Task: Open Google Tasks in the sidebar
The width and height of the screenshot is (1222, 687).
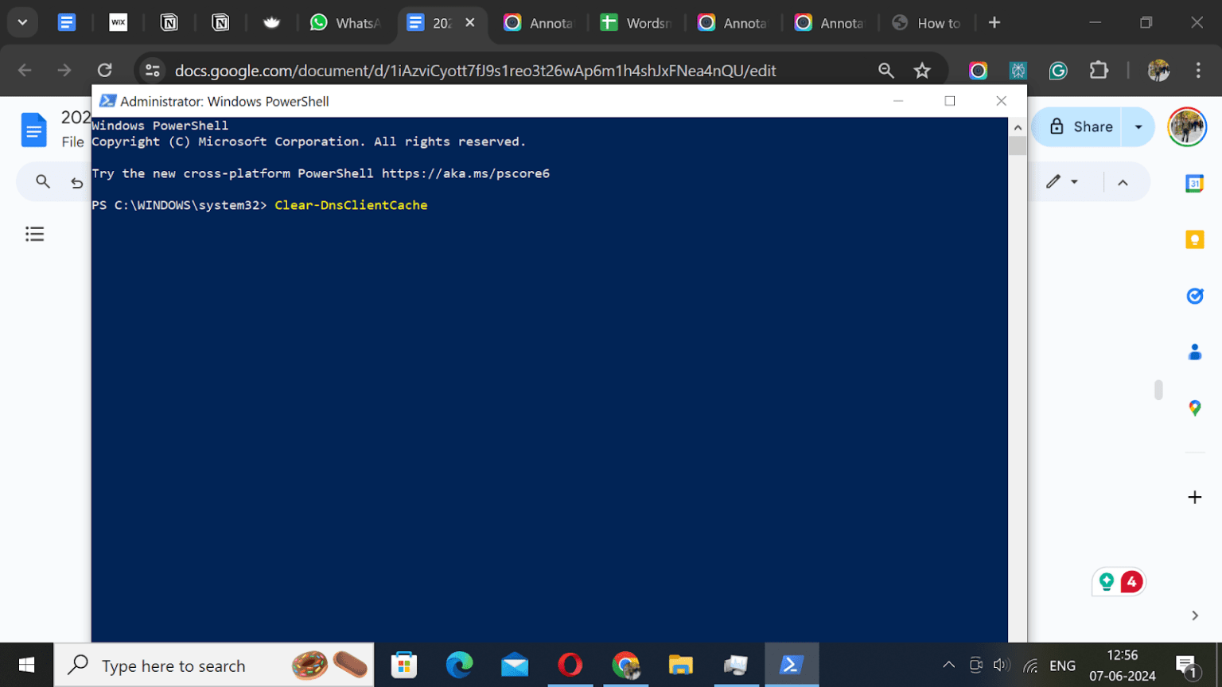Action: pos(1194,295)
